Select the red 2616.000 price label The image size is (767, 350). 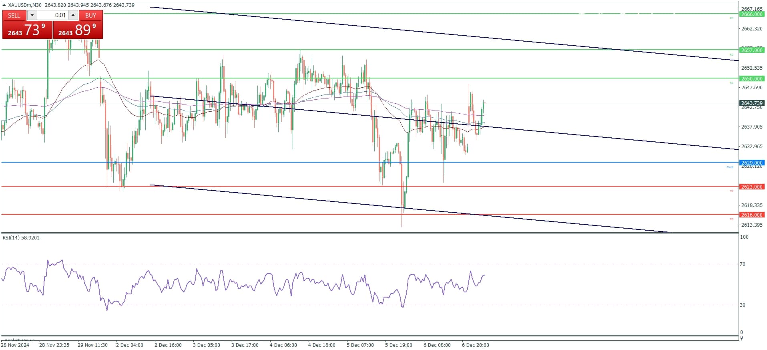point(752,215)
